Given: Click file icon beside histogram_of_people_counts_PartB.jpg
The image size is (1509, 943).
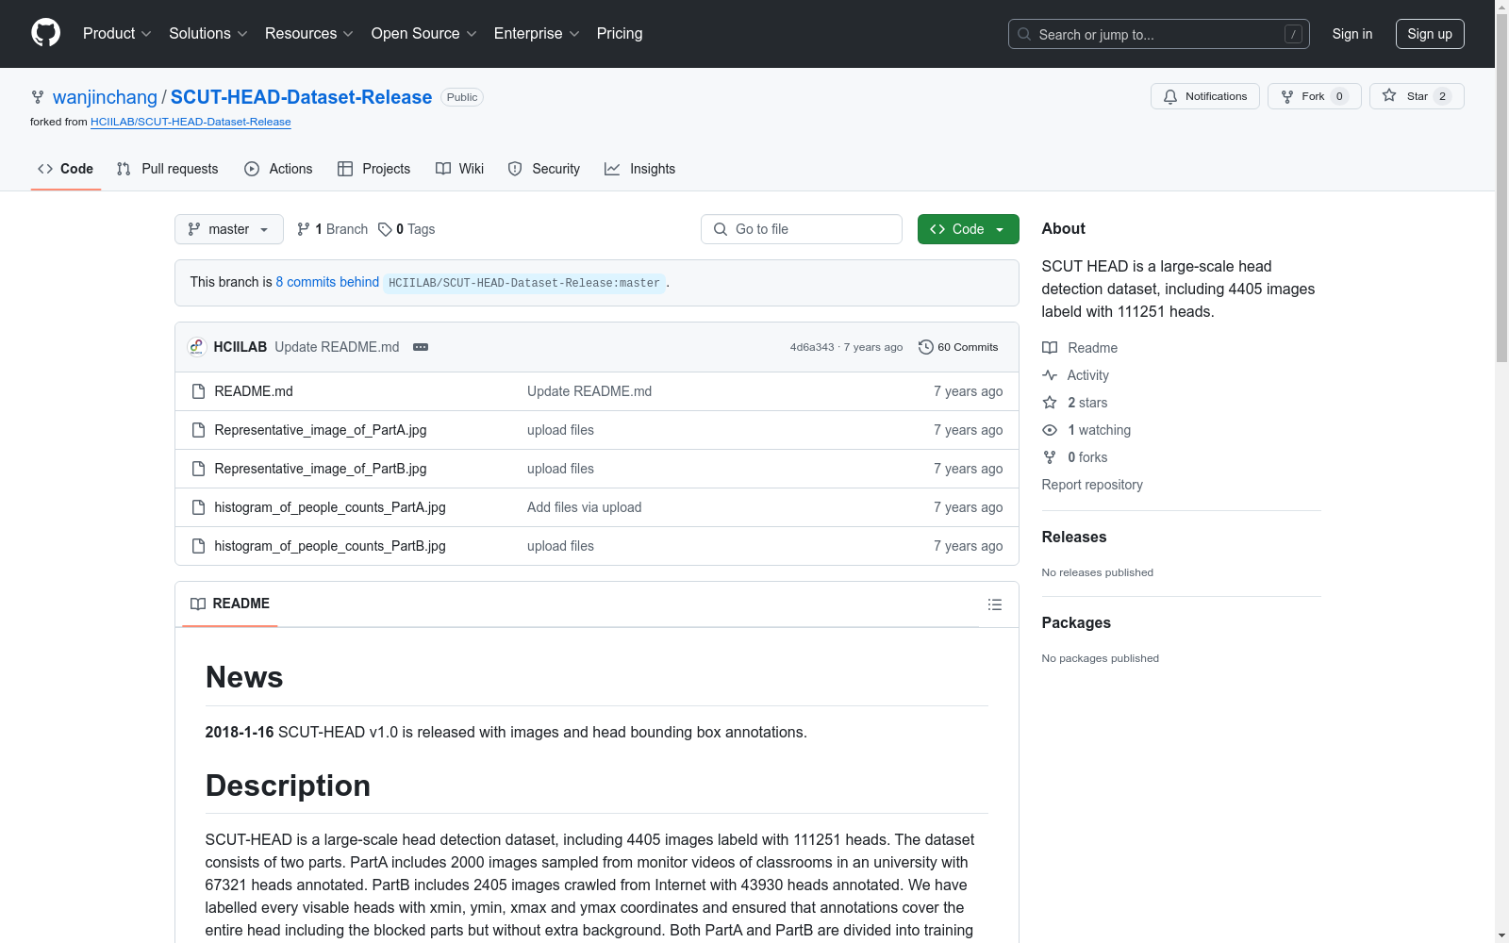Looking at the screenshot, I should (x=198, y=546).
